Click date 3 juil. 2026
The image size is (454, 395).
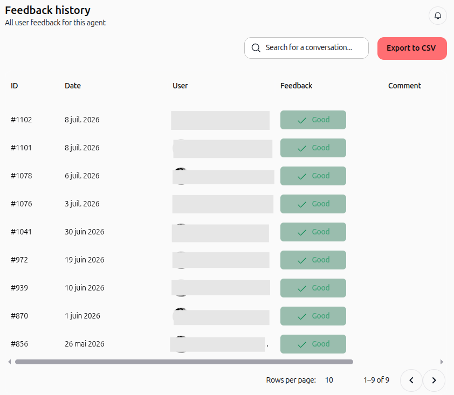pos(82,204)
